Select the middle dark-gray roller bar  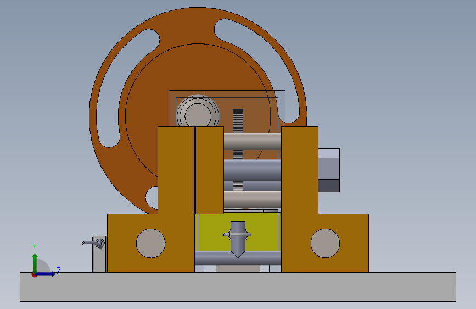pyautogui.click(x=252, y=170)
